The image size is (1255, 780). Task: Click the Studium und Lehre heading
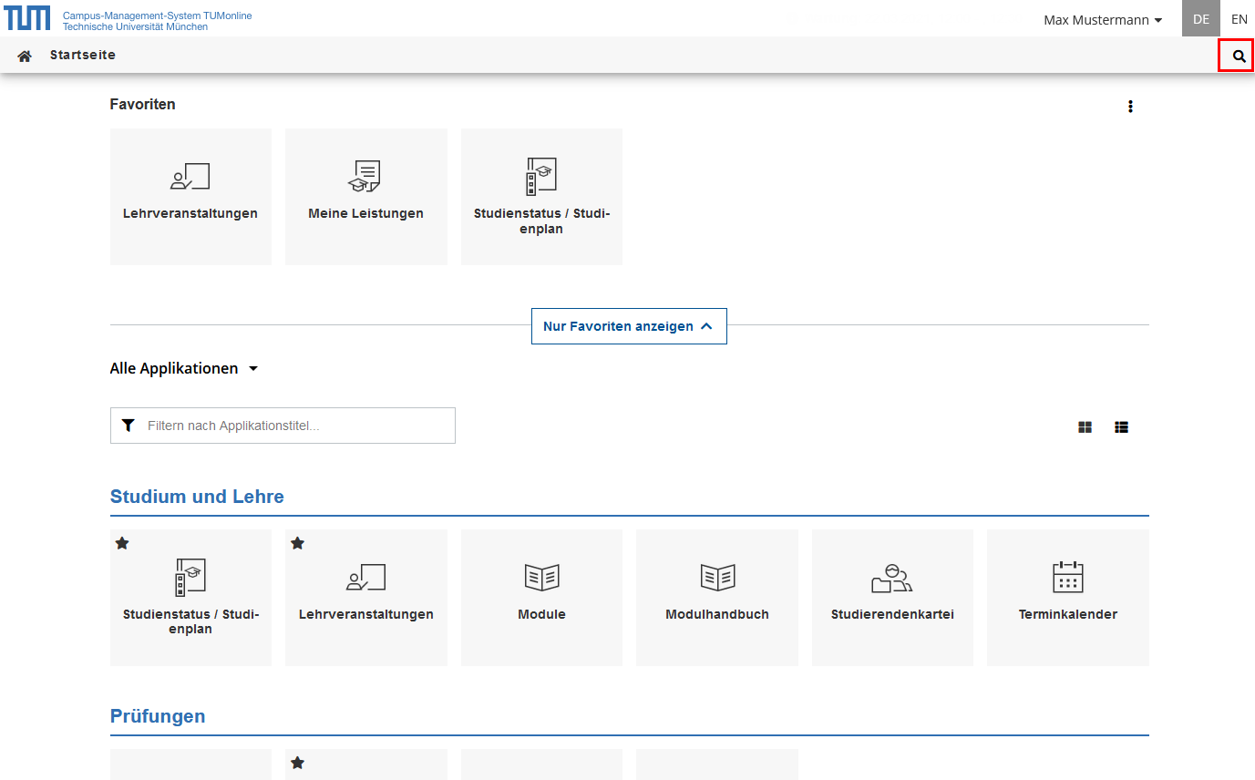click(197, 497)
